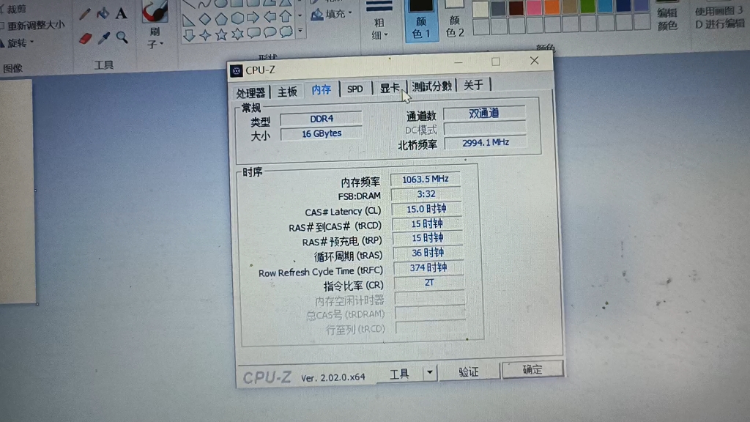750x422 pixels.
Task: Switch to 处理器 tab in CPU-Z
Action: pyautogui.click(x=250, y=93)
